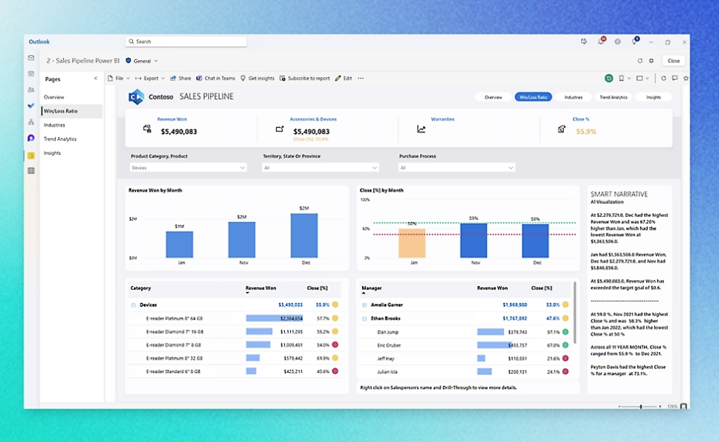Image resolution: width=719 pixels, height=442 pixels.
Task: Expand the Amelie Garner manager row
Action: coord(364,305)
